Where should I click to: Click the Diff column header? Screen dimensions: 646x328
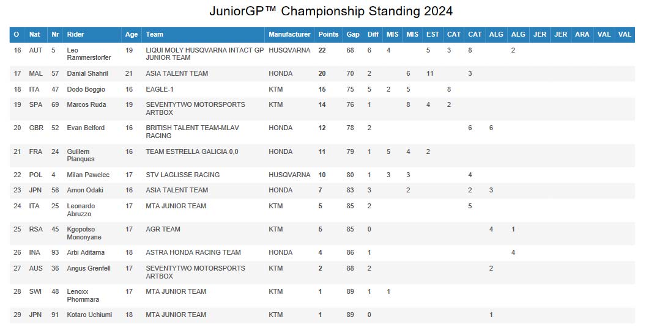pos(373,34)
